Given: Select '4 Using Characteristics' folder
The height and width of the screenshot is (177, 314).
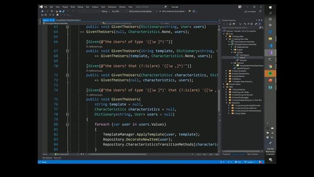Looking at the screenshot, I should point(239,74).
